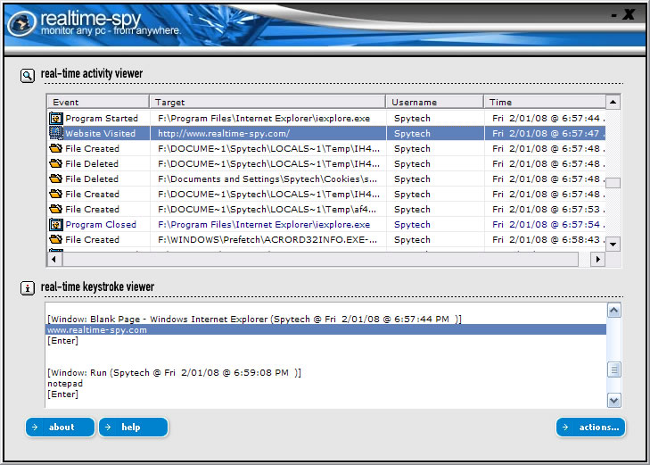Click the Program Closed row icon
Image resolution: width=650 pixels, height=465 pixels.
pos(56,224)
